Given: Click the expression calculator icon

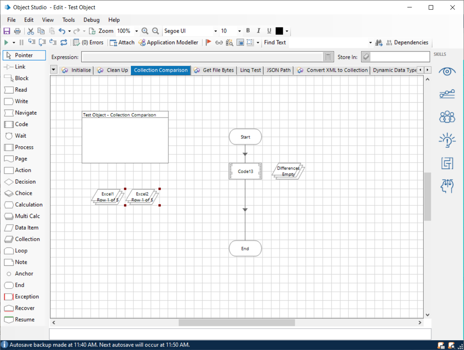Looking at the screenshot, I should (328, 57).
